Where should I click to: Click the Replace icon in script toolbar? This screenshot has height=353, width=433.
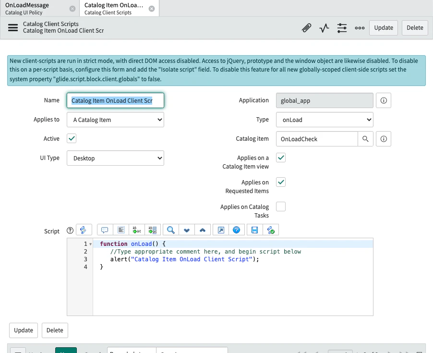click(x=137, y=230)
